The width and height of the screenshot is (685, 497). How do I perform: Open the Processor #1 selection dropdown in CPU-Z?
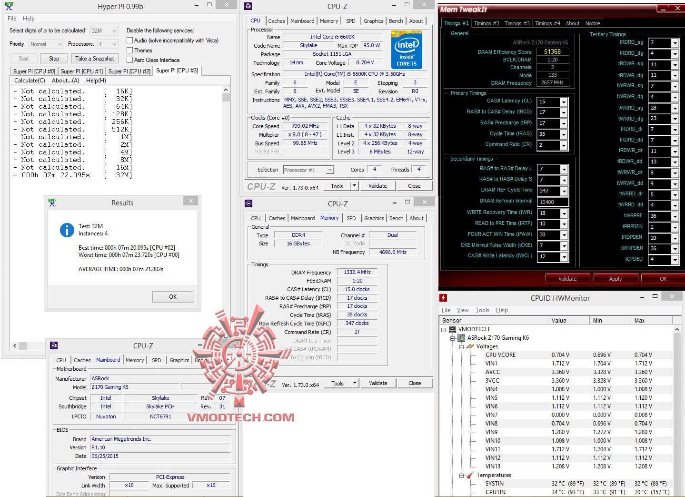[x=308, y=170]
